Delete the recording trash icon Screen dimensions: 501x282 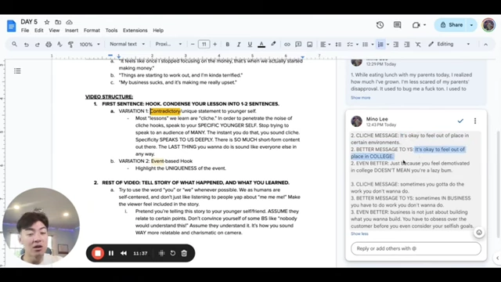[x=184, y=253]
